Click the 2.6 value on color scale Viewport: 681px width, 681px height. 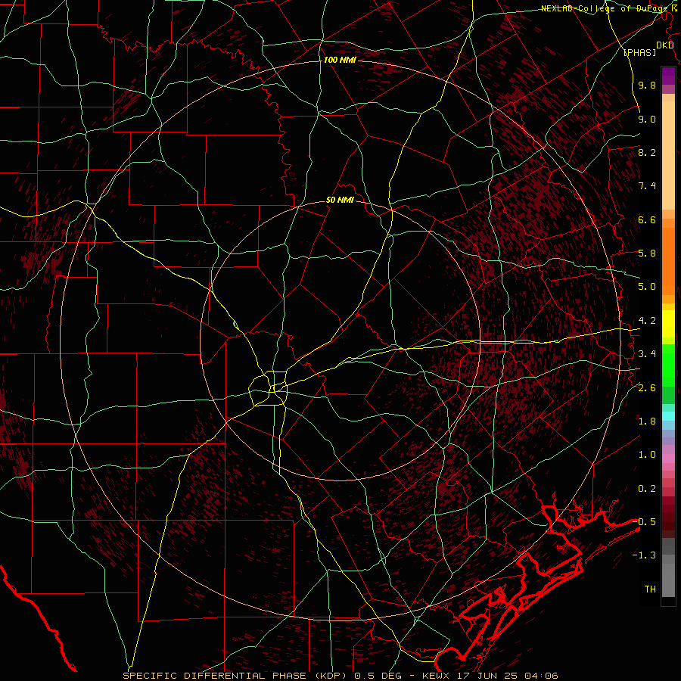pyautogui.click(x=647, y=388)
